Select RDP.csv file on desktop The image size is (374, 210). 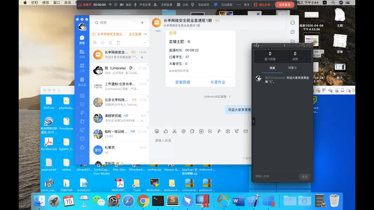tap(49, 103)
